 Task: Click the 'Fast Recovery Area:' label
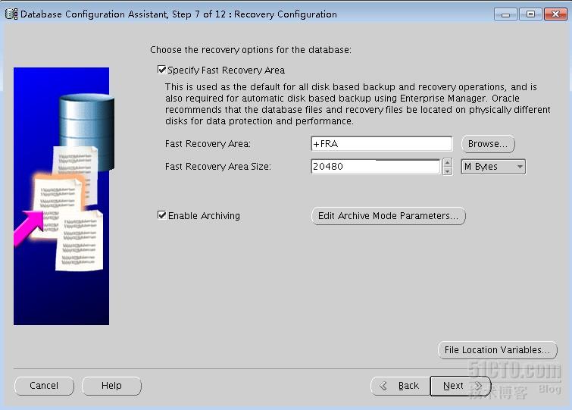click(x=208, y=144)
